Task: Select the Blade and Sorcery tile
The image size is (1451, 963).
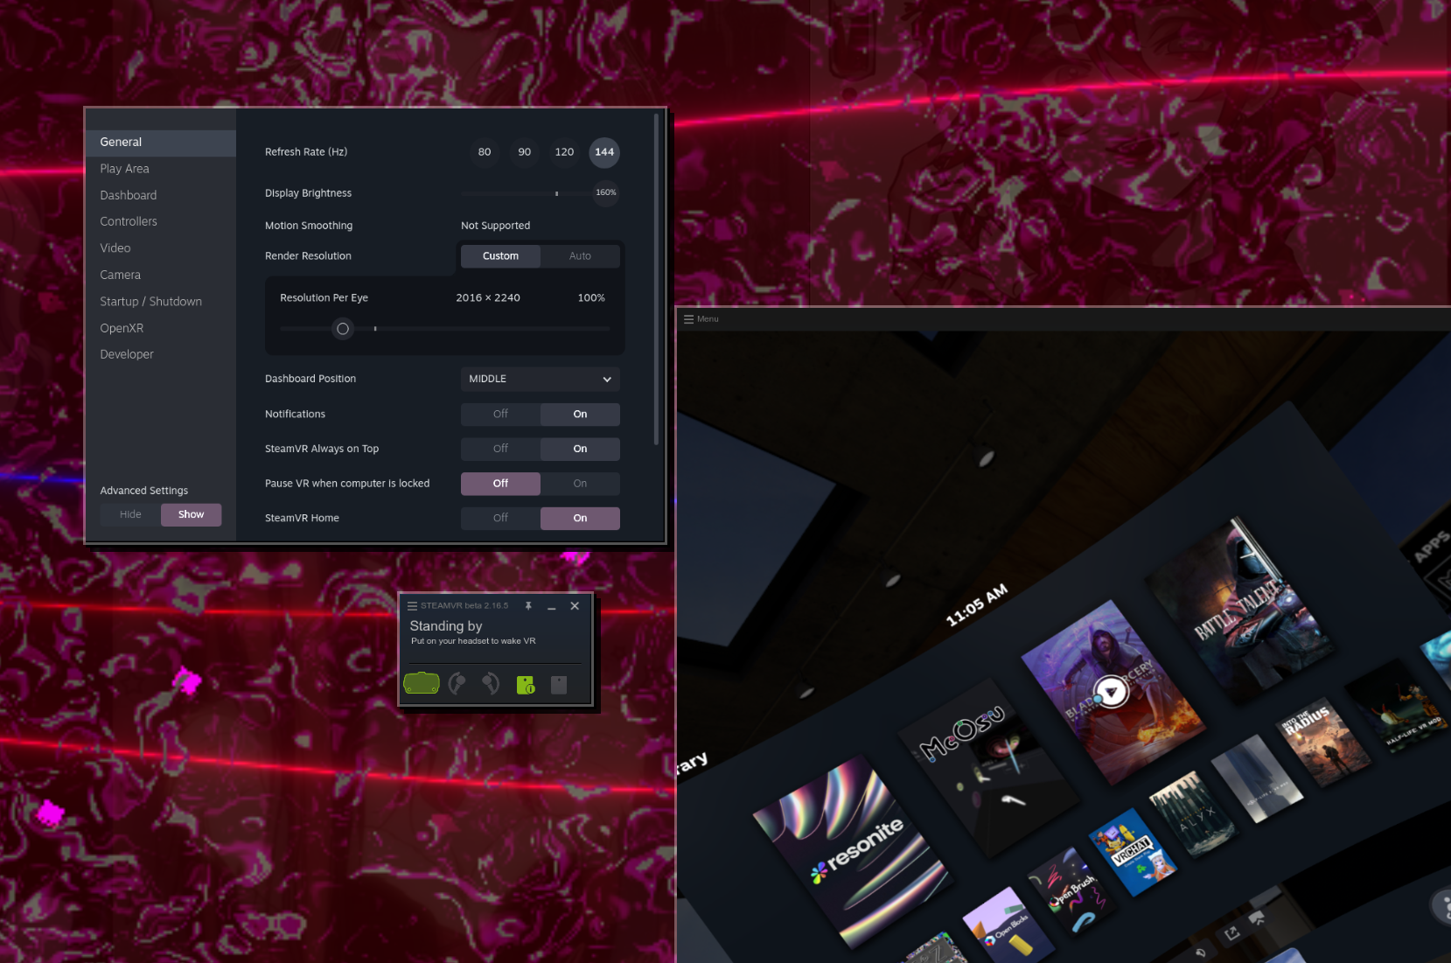Action: point(1115,691)
